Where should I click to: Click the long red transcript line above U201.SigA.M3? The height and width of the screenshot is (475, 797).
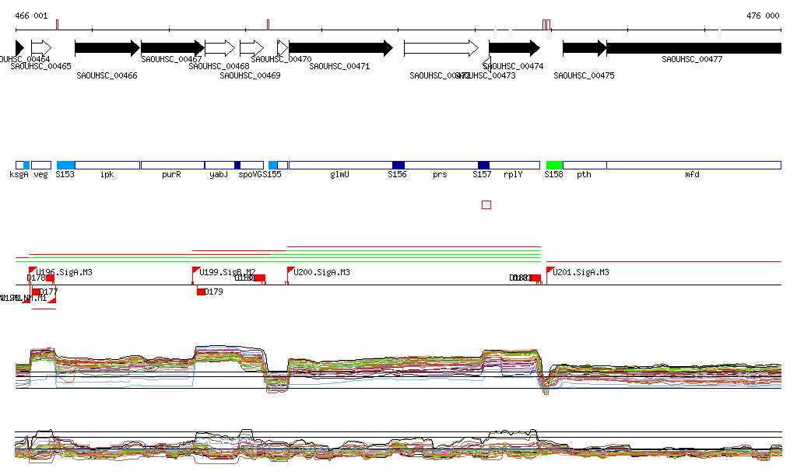[664, 261]
